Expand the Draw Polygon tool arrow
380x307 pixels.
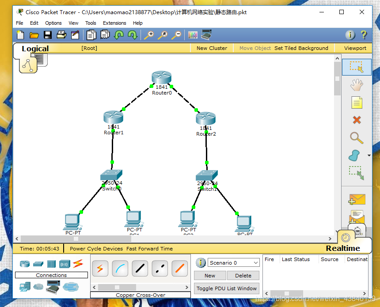369,155
